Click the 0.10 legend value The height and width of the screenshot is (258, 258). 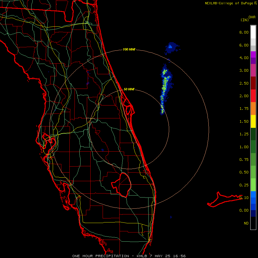(x=244, y=198)
